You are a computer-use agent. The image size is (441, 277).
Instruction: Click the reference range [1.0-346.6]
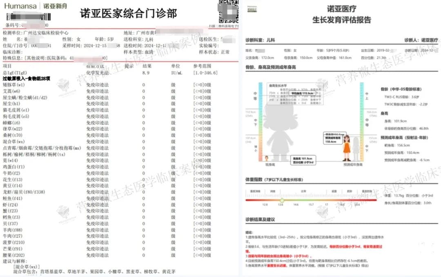(x=205, y=73)
